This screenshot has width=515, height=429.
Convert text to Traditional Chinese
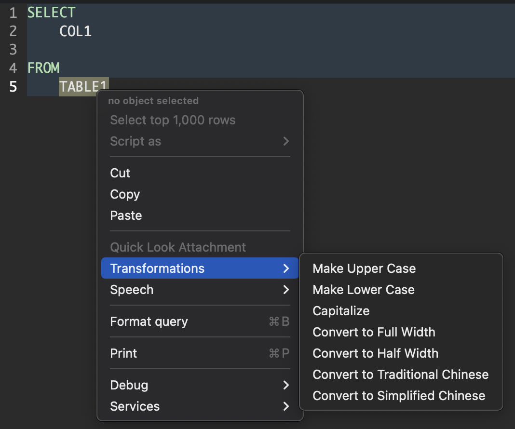(x=400, y=374)
